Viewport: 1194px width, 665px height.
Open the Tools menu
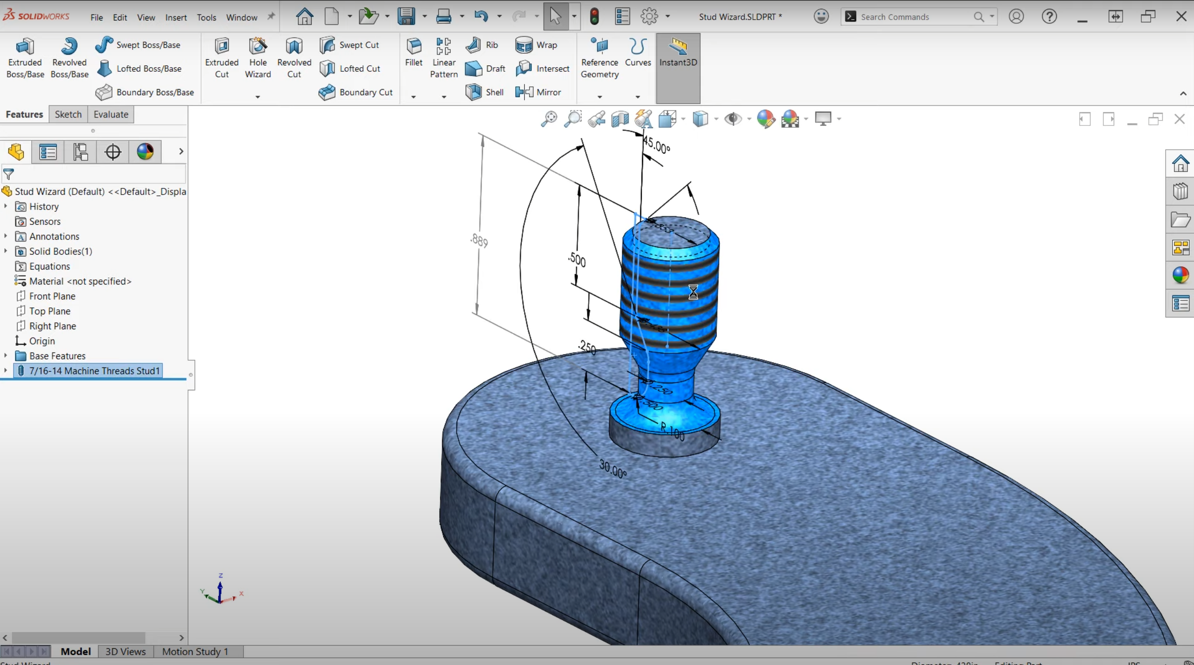tap(206, 17)
